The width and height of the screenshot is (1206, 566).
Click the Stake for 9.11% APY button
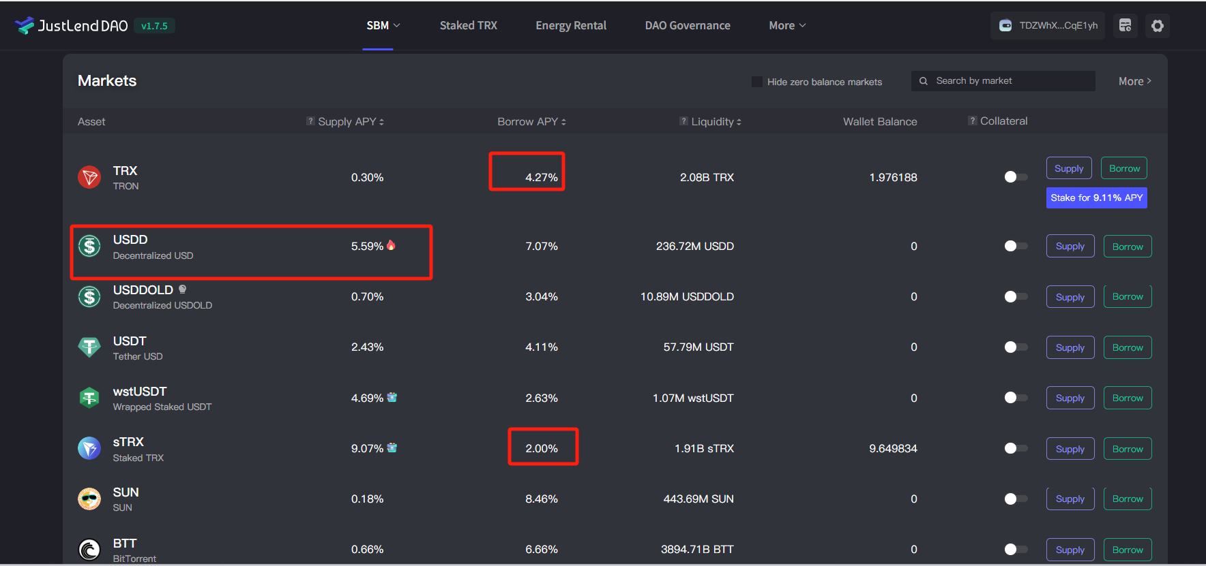[1096, 198]
